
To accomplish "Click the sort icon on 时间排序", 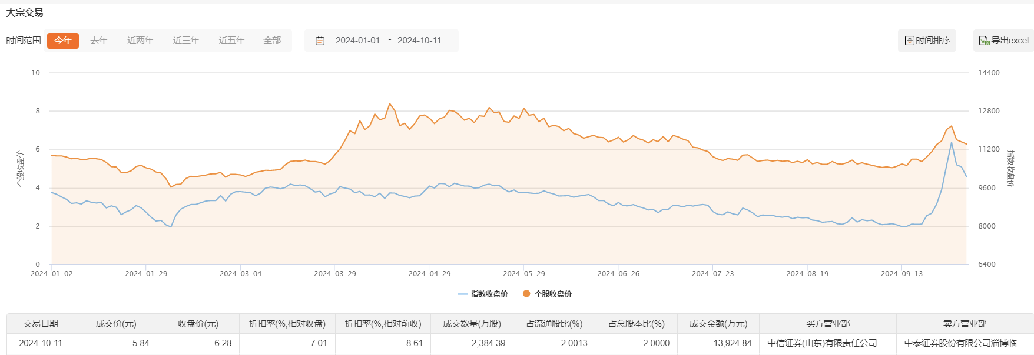I will coord(909,41).
